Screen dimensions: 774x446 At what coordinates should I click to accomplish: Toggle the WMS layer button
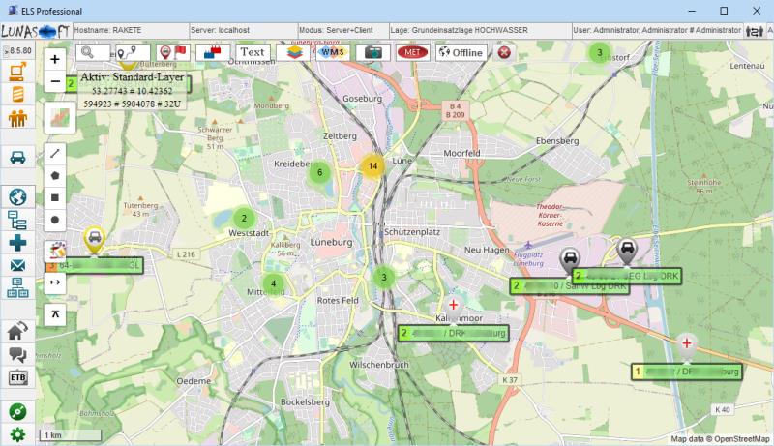(x=332, y=52)
